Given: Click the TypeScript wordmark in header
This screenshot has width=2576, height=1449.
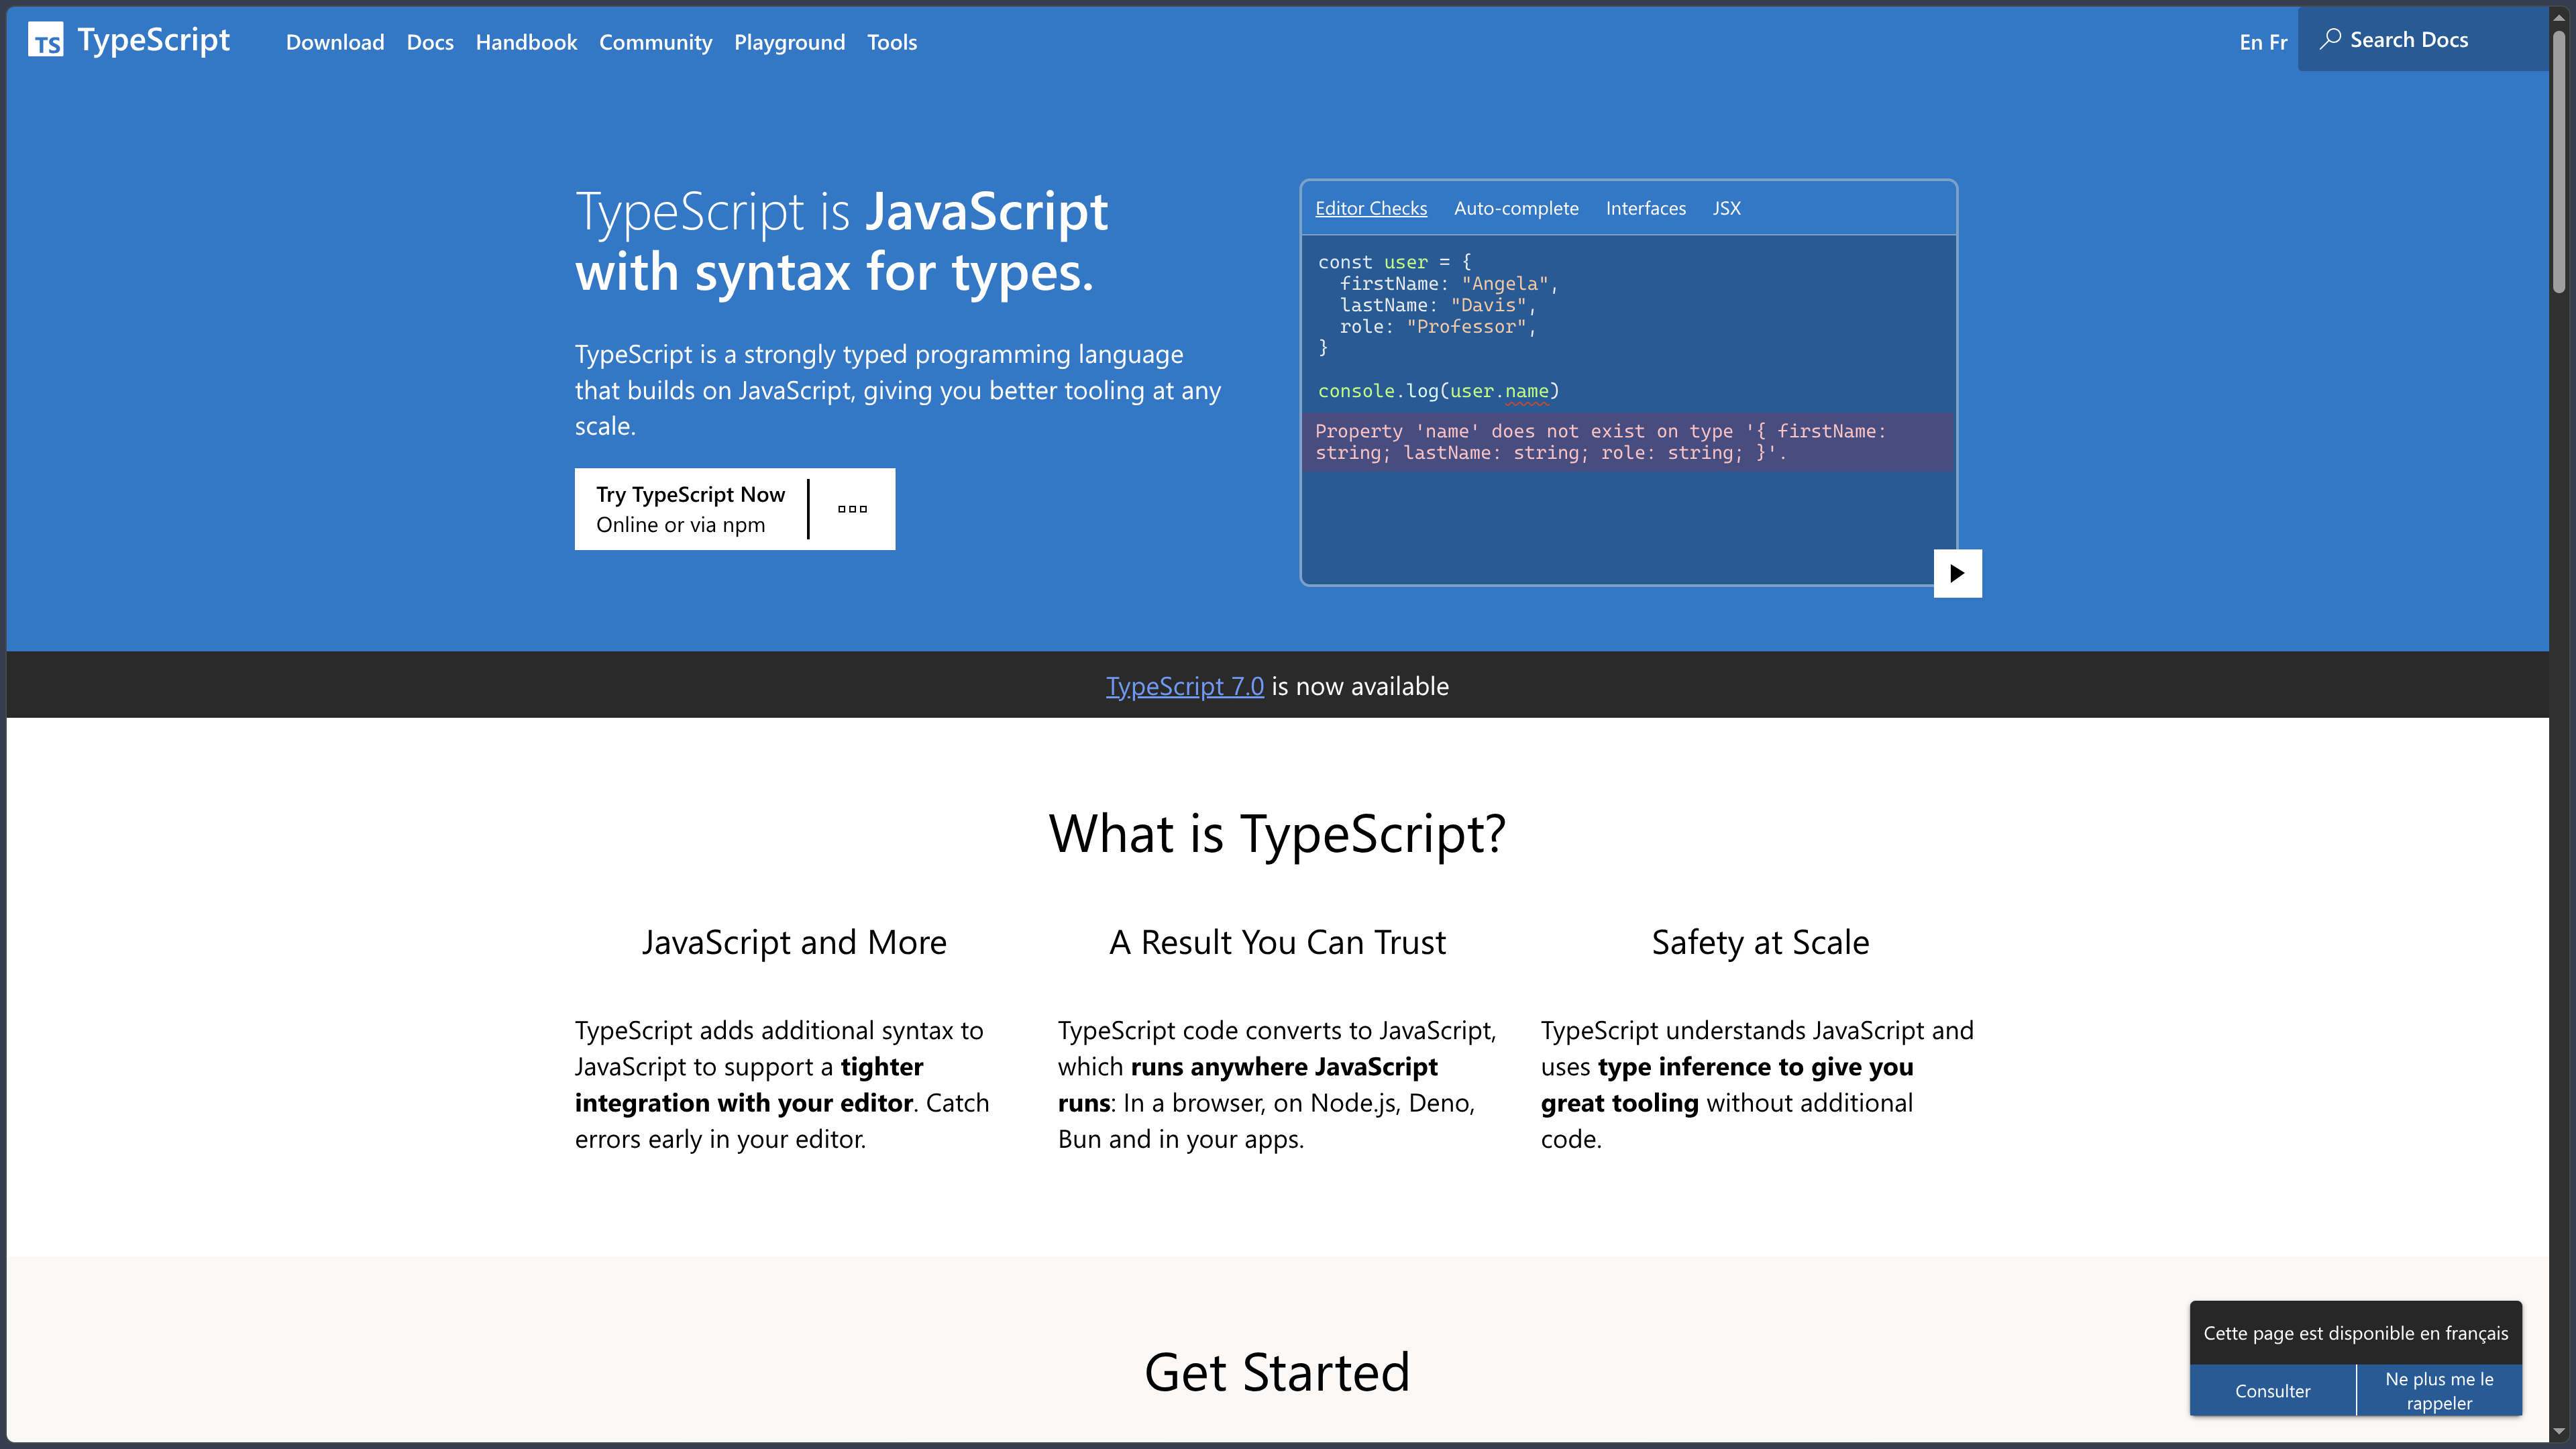Looking at the screenshot, I should (153, 40).
